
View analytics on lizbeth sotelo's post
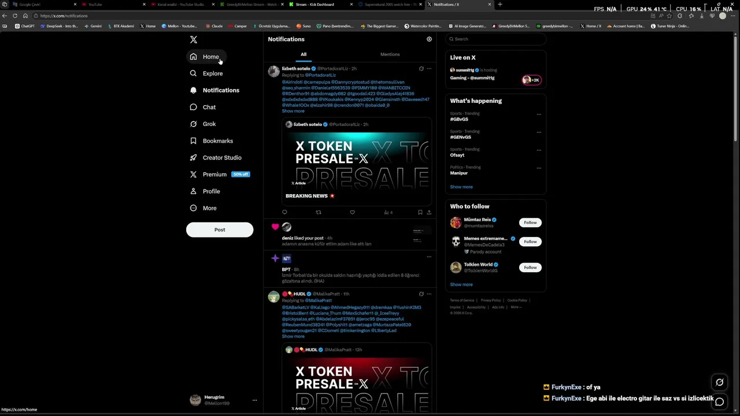coord(388,212)
